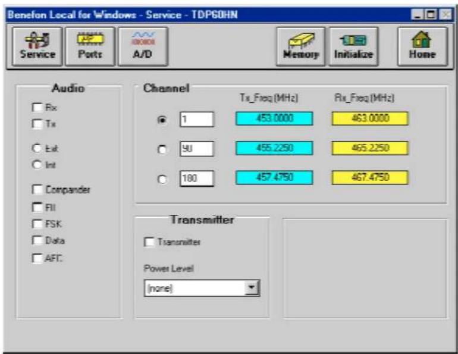Toggle the Compander checkbox
The height and width of the screenshot is (354, 458).
[37, 189]
